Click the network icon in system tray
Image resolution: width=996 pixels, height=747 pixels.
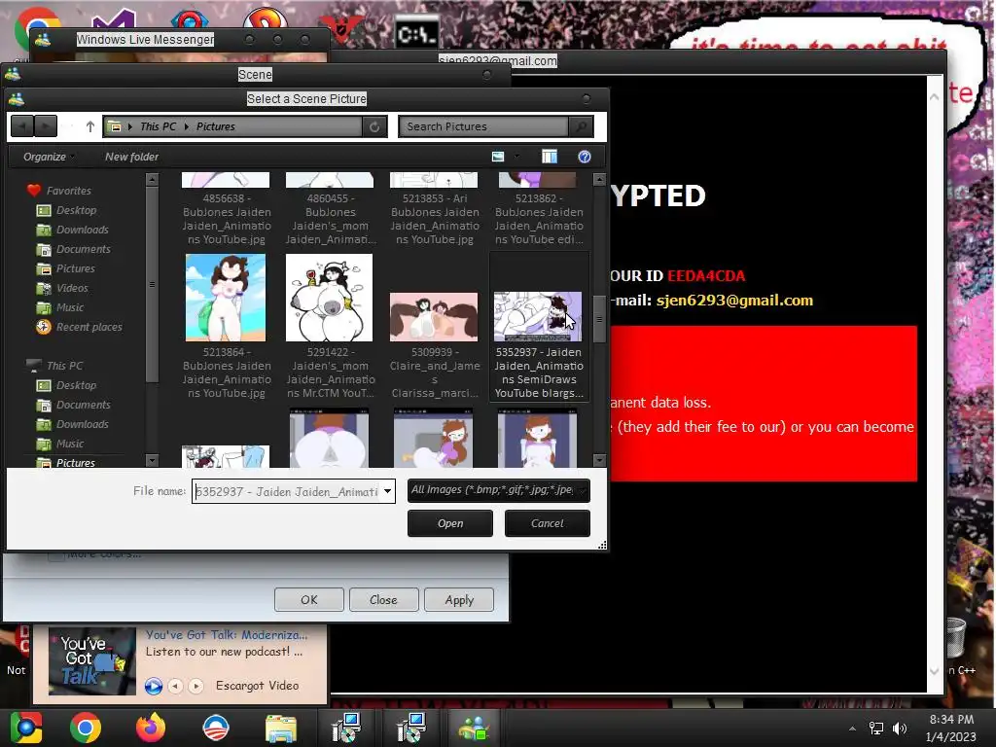pos(876,728)
